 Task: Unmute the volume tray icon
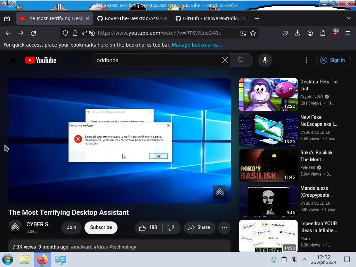[x=294, y=259]
